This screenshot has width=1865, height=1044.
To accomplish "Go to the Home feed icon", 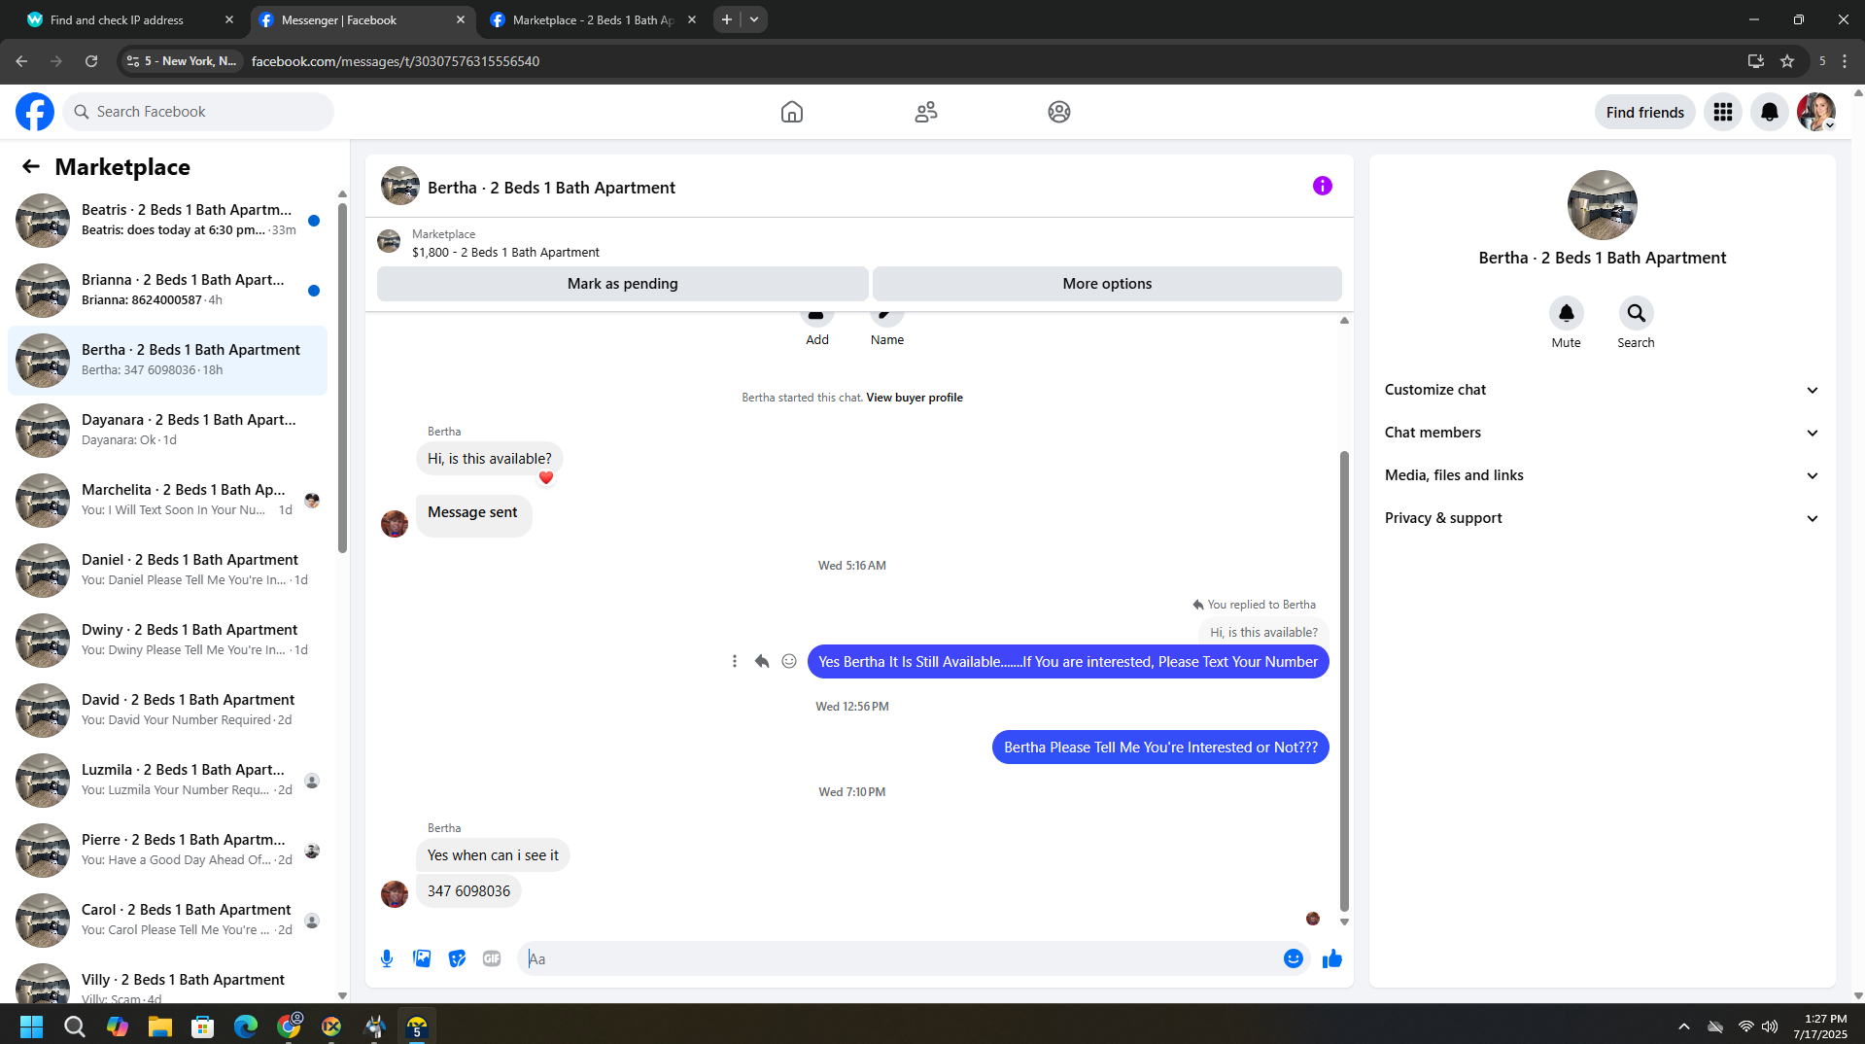I will pos(792,112).
